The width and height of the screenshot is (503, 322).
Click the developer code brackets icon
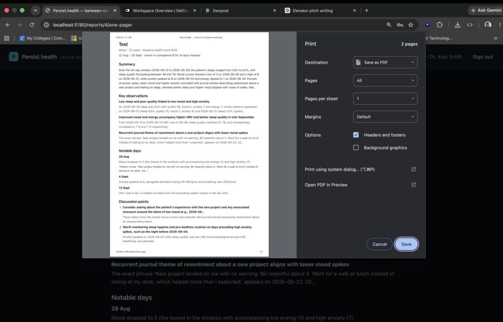(x=470, y=25)
